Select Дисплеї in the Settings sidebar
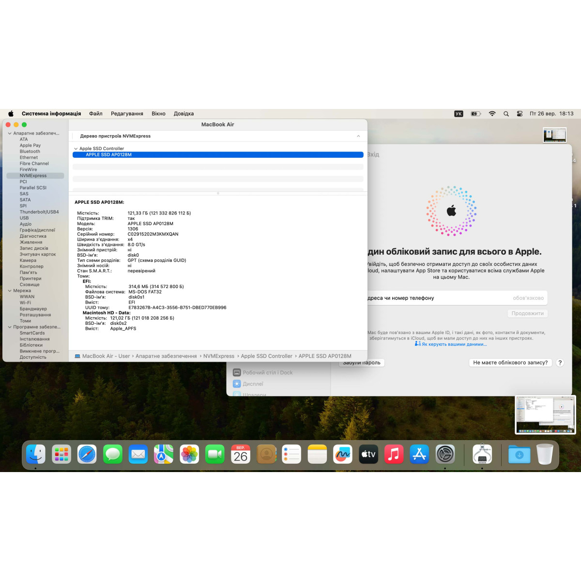Image resolution: width=581 pixels, height=581 pixels. tap(253, 384)
